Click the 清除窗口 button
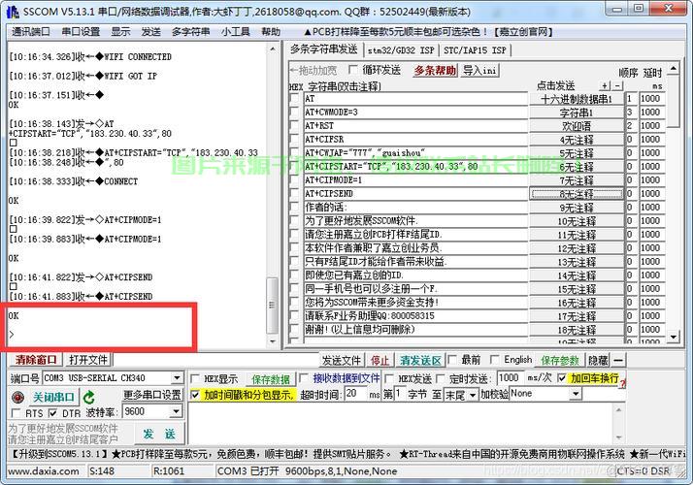The height and width of the screenshot is (485, 693). [36, 360]
